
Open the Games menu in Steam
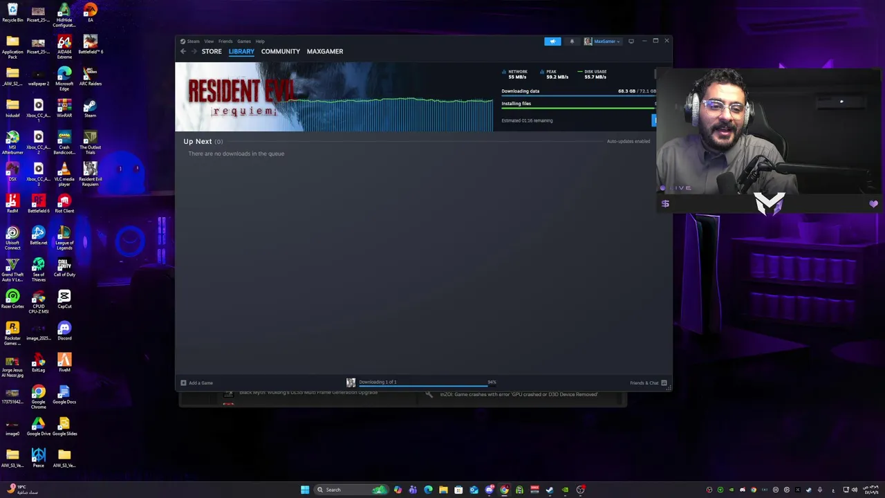(244, 41)
